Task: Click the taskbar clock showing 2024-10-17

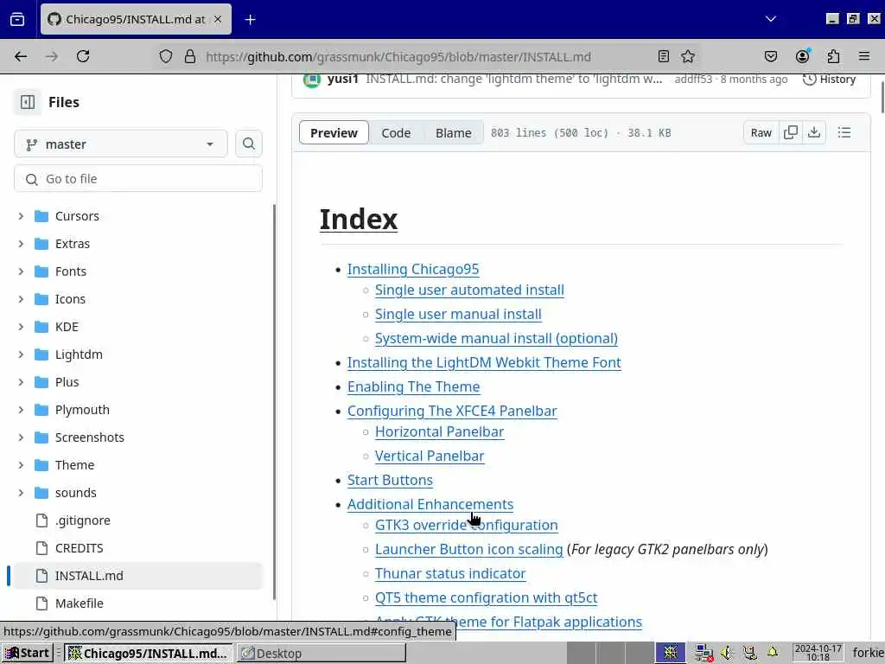Action: coord(818,653)
